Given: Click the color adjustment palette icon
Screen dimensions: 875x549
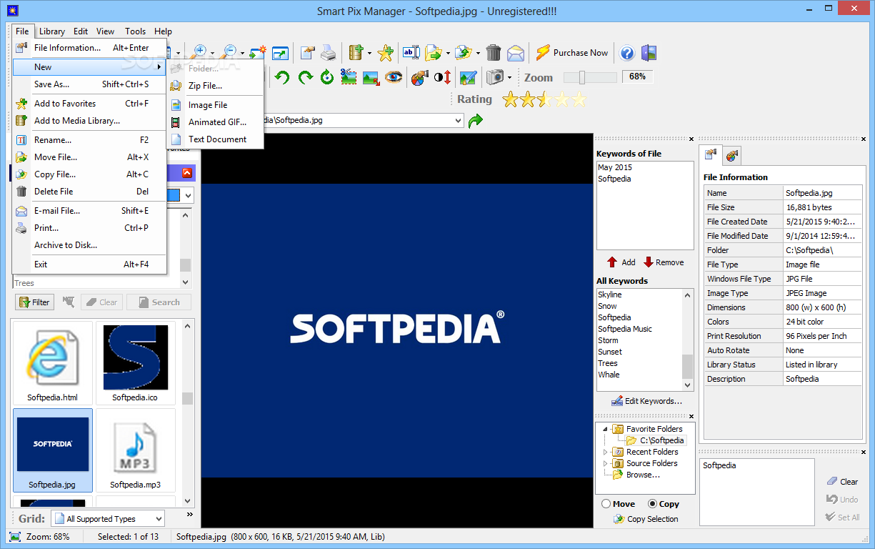Looking at the screenshot, I should (x=420, y=77).
